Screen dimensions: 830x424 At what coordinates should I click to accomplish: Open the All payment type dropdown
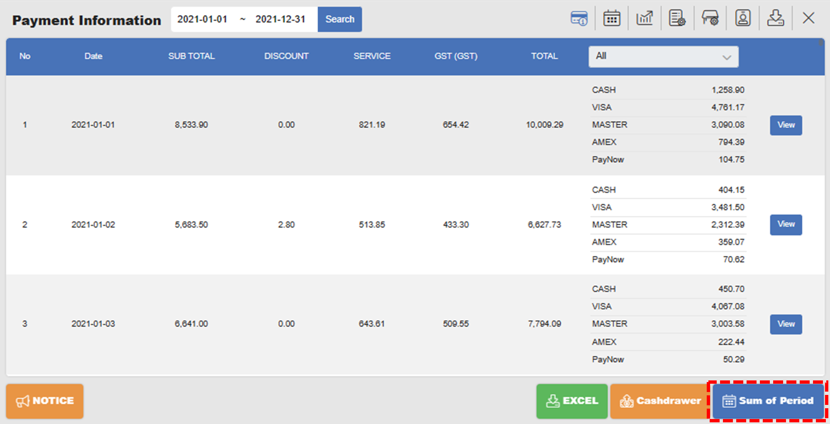pos(663,56)
